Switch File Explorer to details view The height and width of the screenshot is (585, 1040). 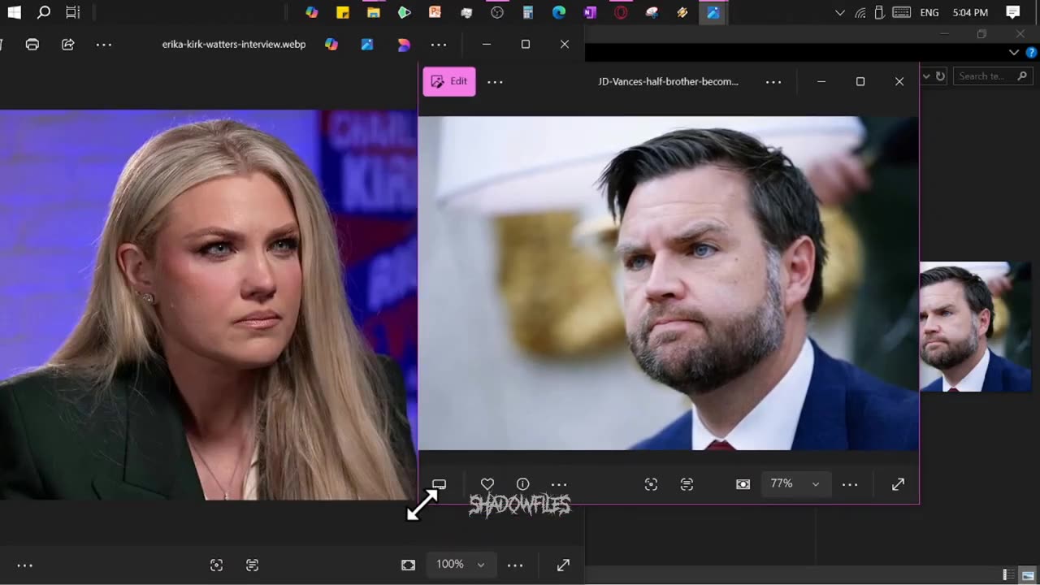click(x=1008, y=574)
